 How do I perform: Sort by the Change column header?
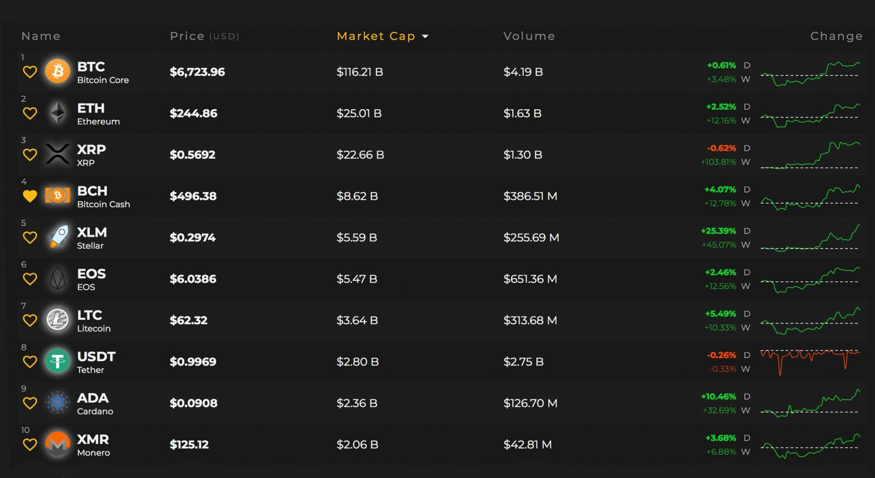836,36
